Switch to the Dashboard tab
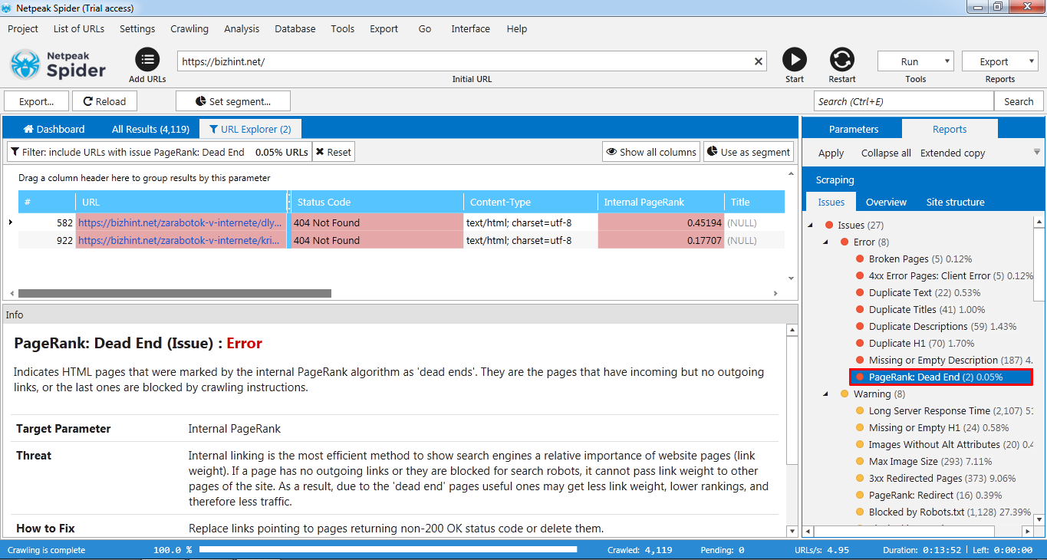1047x560 pixels. tap(54, 129)
